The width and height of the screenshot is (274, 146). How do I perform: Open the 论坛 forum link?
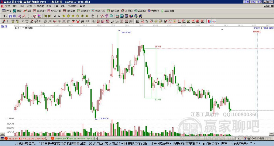click(x=253, y=2)
